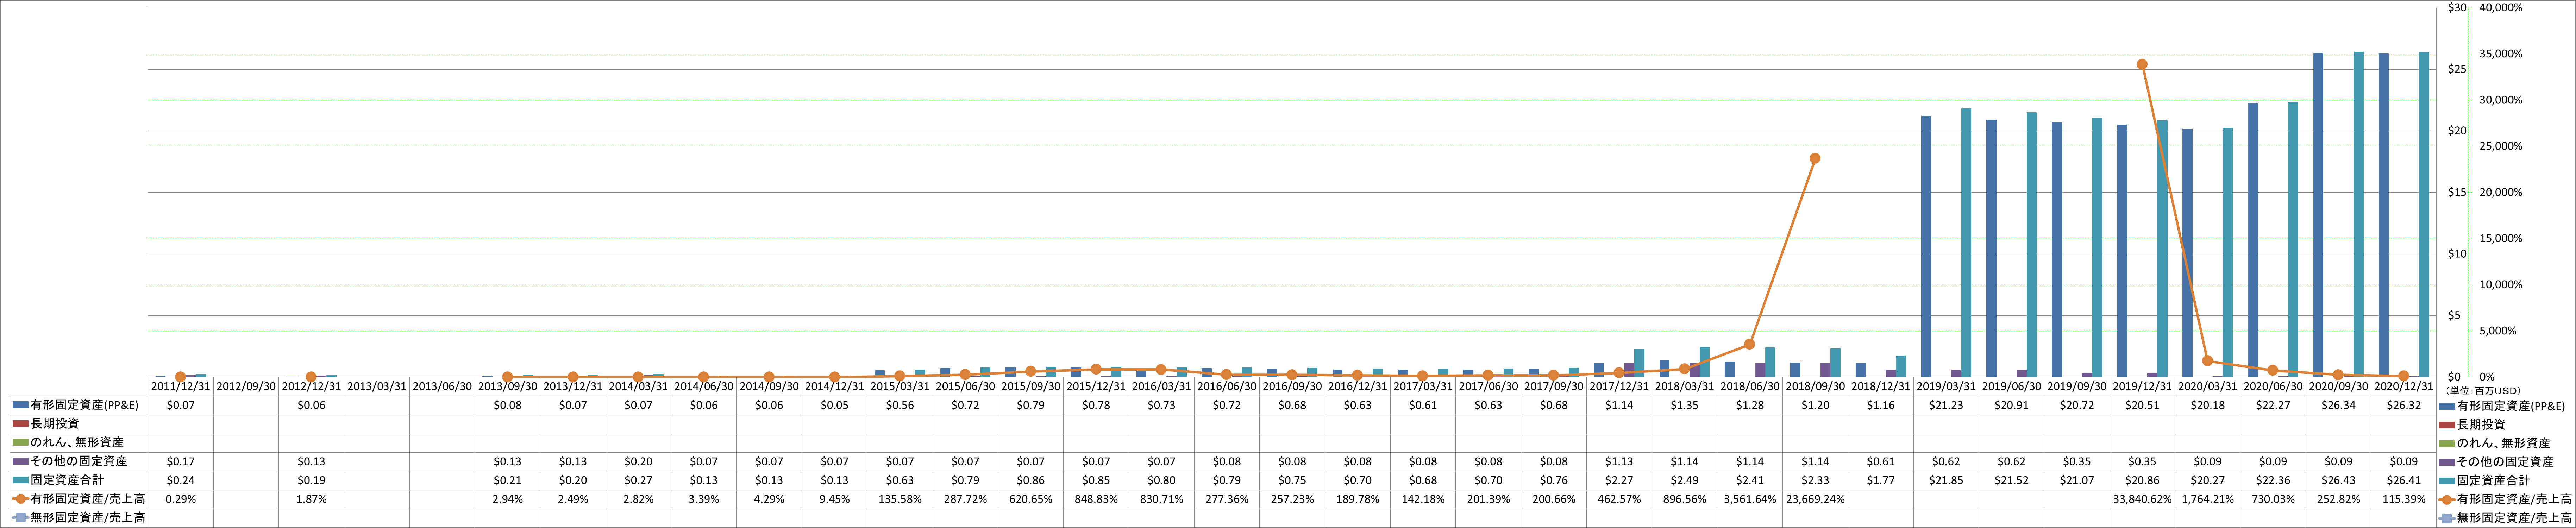
Task: Click the $26.41 fixed assets total cell
Action: pyautogui.click(x=2403, y=481)
